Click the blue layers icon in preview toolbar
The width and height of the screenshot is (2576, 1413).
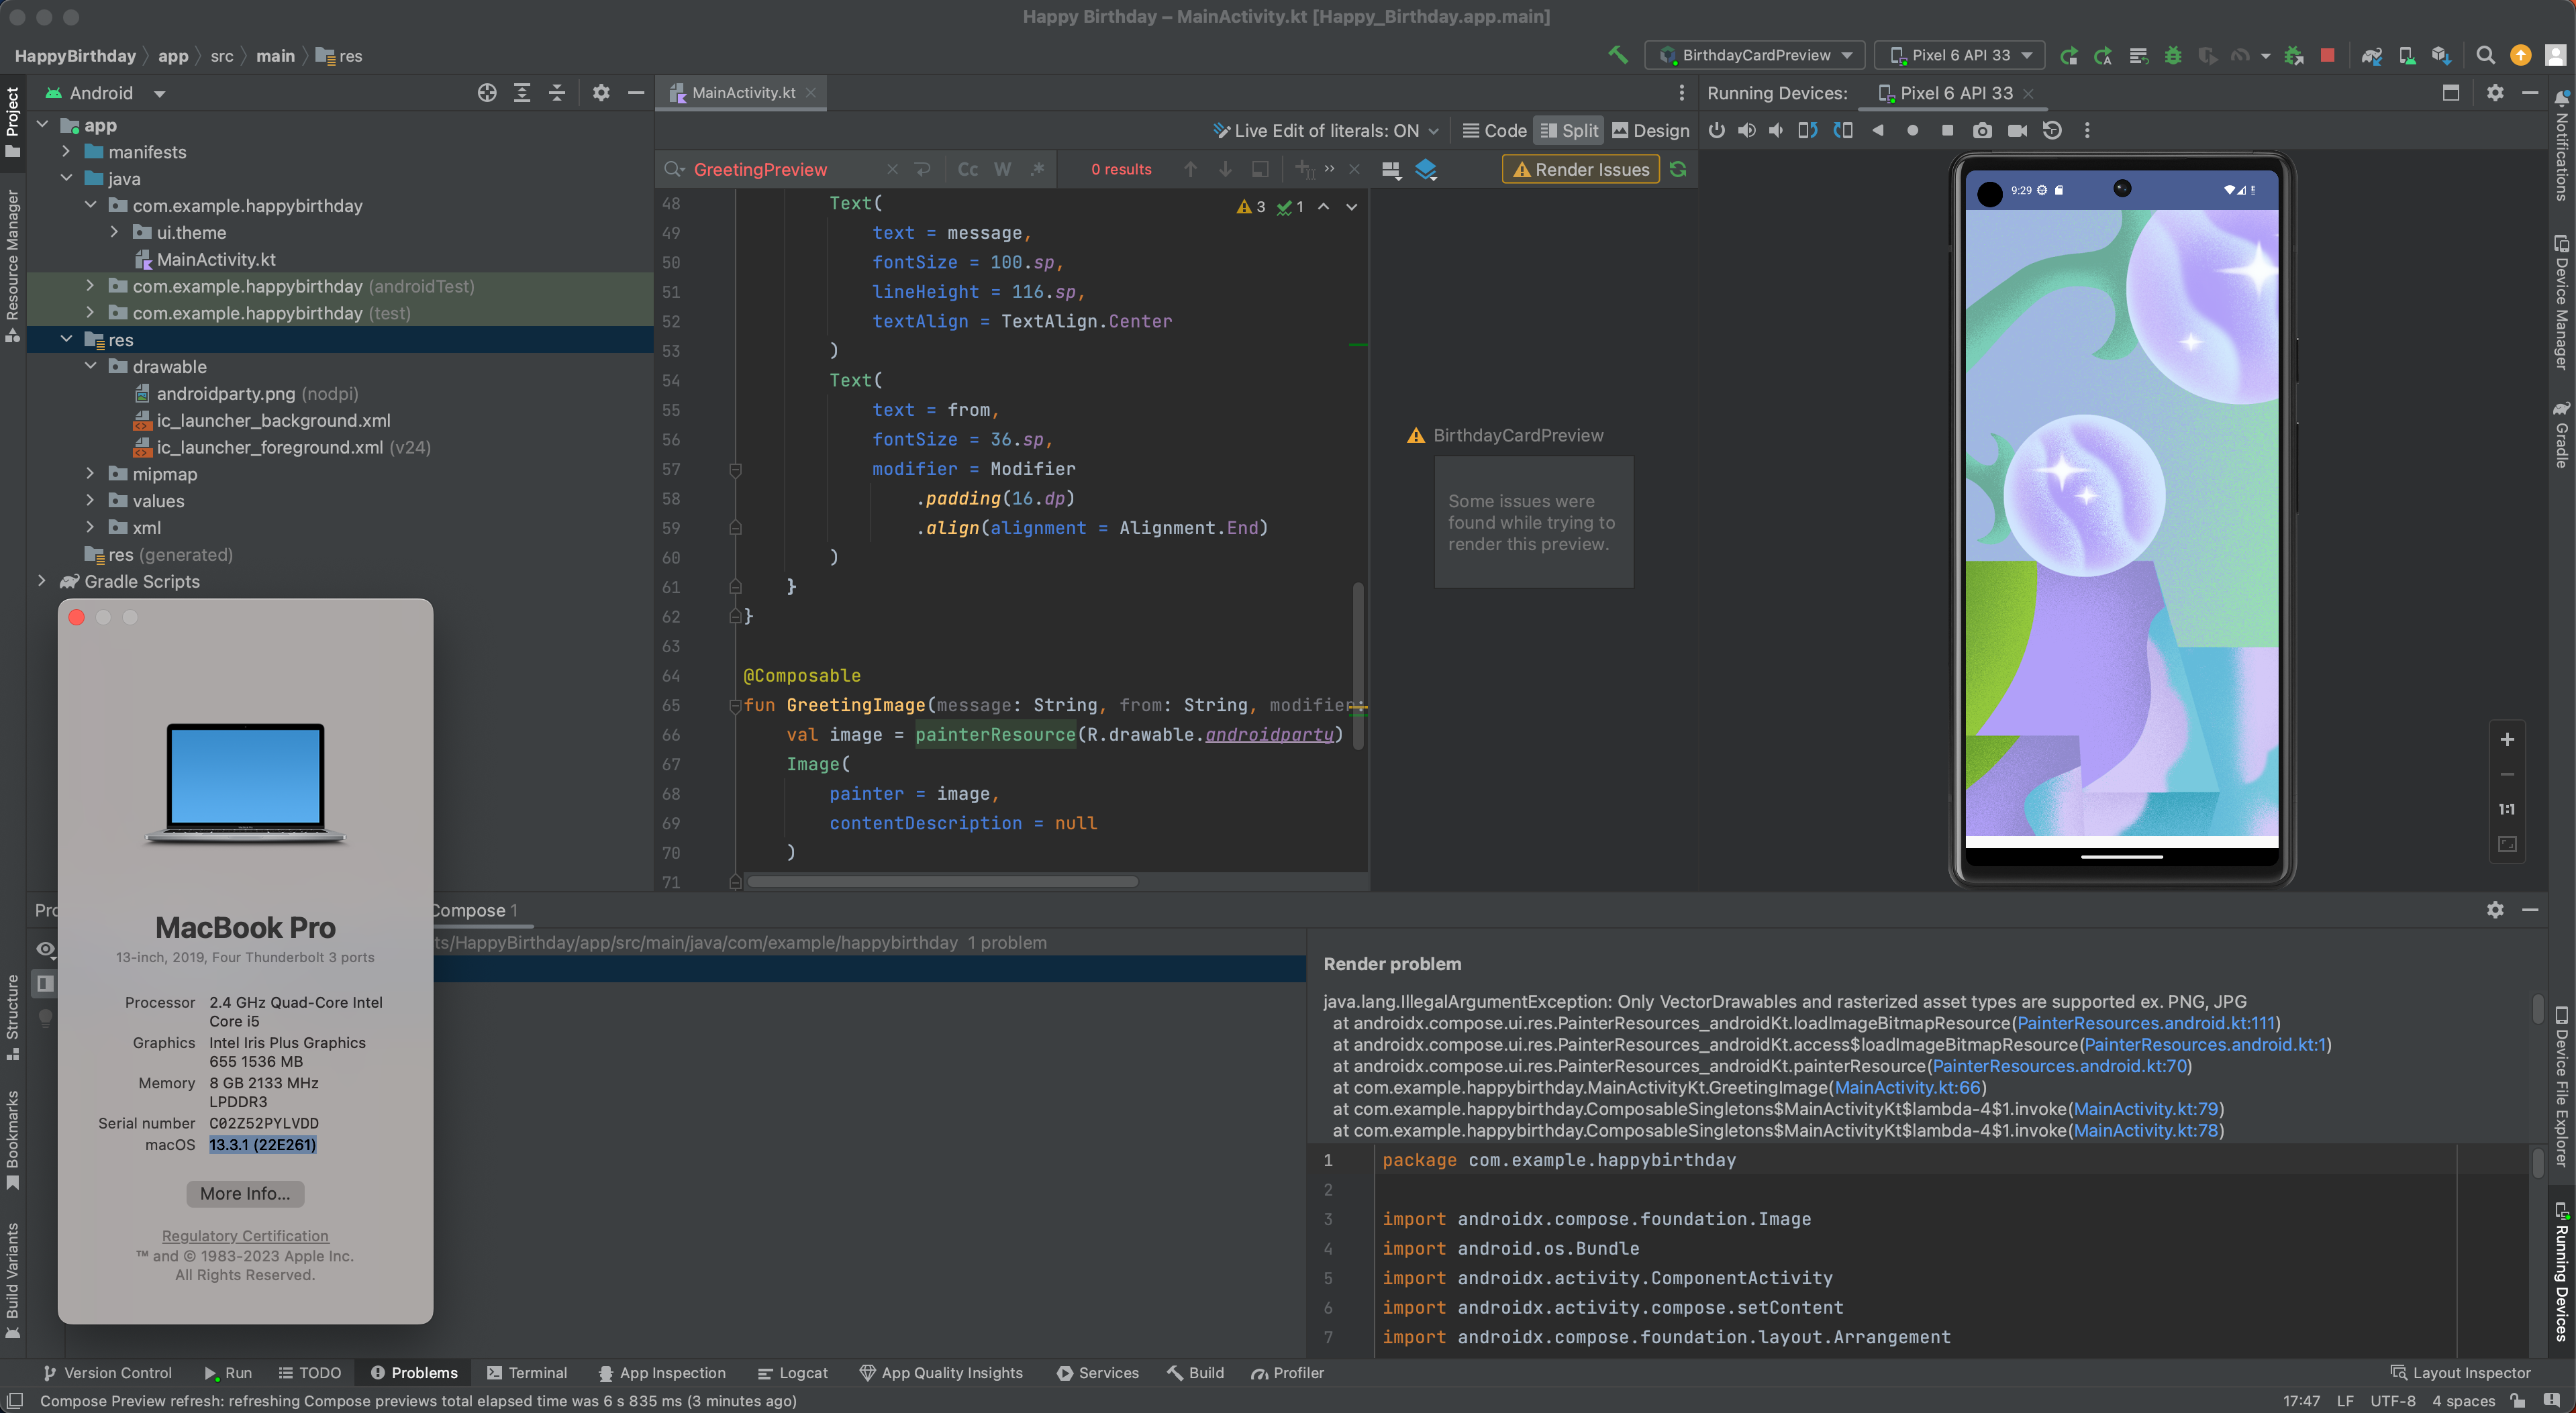point(1426,169)
